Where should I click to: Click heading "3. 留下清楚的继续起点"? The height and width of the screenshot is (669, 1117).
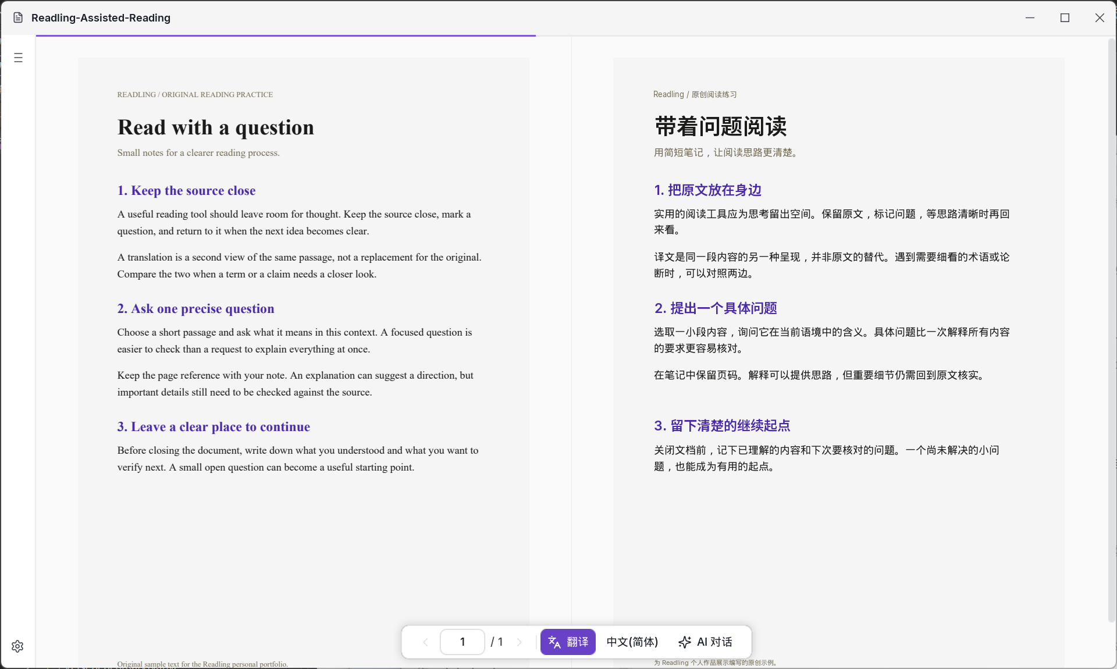[x=722, y=426]
